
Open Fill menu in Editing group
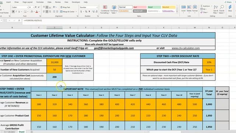pyautogui.click(x=203, y=9)
